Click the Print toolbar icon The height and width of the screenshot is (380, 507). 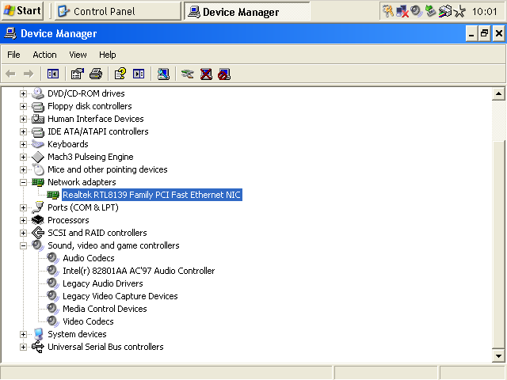(96, 74)
